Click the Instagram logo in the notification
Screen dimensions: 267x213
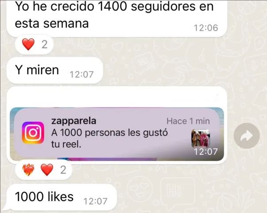click(33, 133)
